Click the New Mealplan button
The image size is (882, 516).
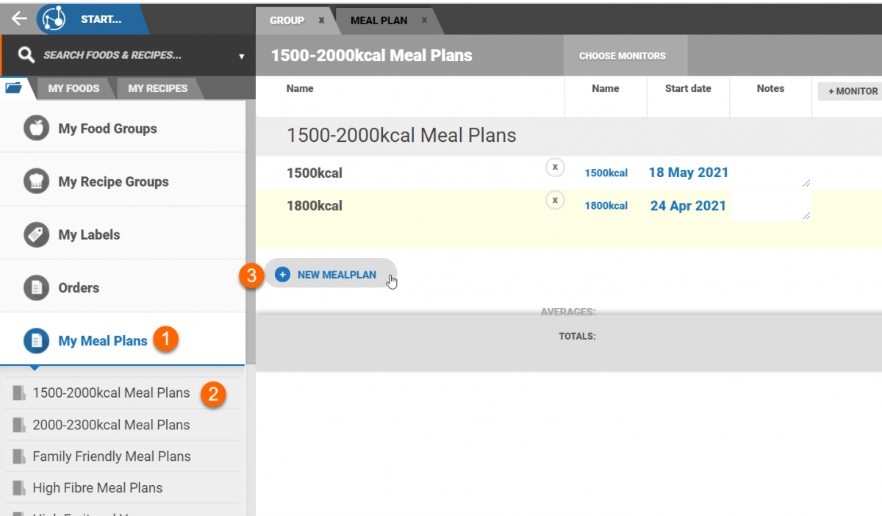330,275
